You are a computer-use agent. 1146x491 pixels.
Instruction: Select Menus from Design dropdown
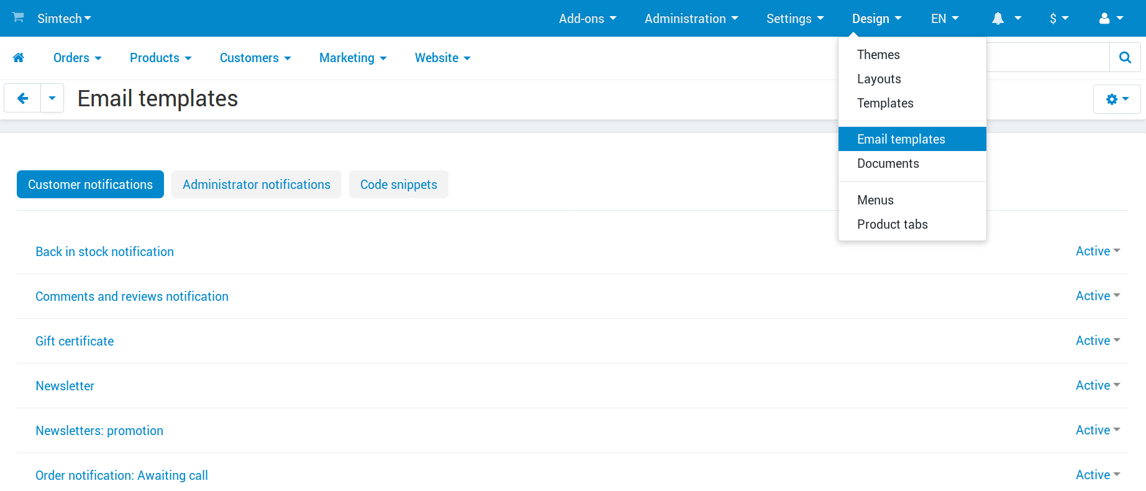912,200
